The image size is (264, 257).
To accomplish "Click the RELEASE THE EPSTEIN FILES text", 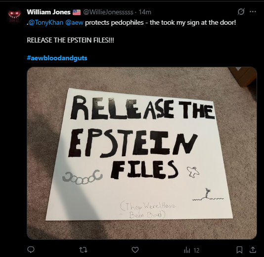I will [x=70, y=40].
